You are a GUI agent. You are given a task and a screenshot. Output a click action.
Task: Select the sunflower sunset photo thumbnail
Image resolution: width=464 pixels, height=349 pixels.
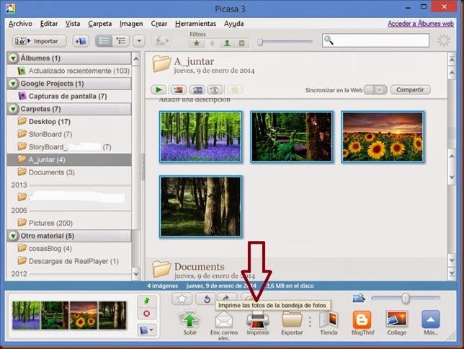383,136
